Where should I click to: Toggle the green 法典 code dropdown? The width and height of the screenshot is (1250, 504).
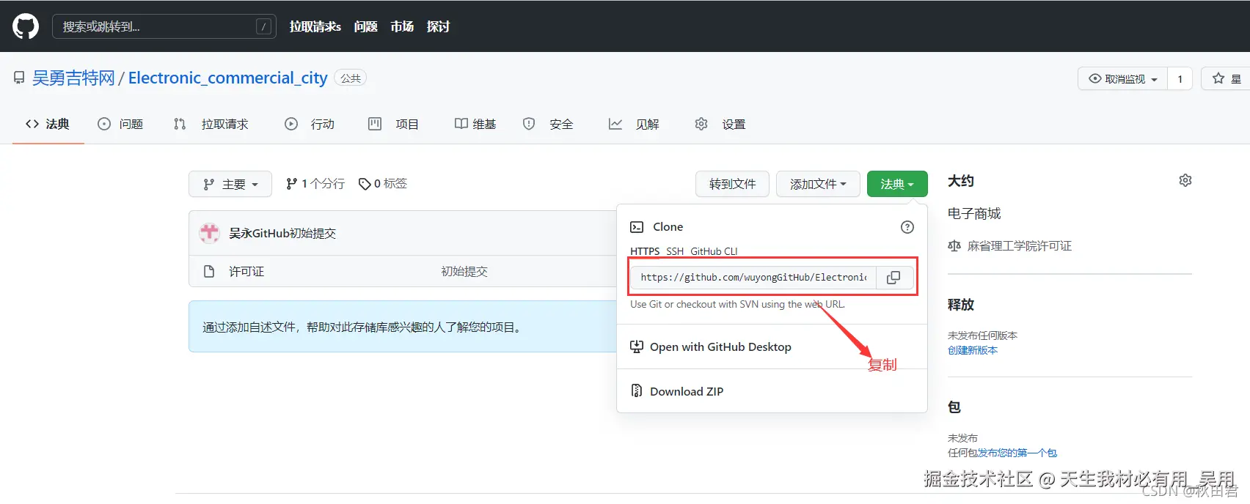pos(897,184)
